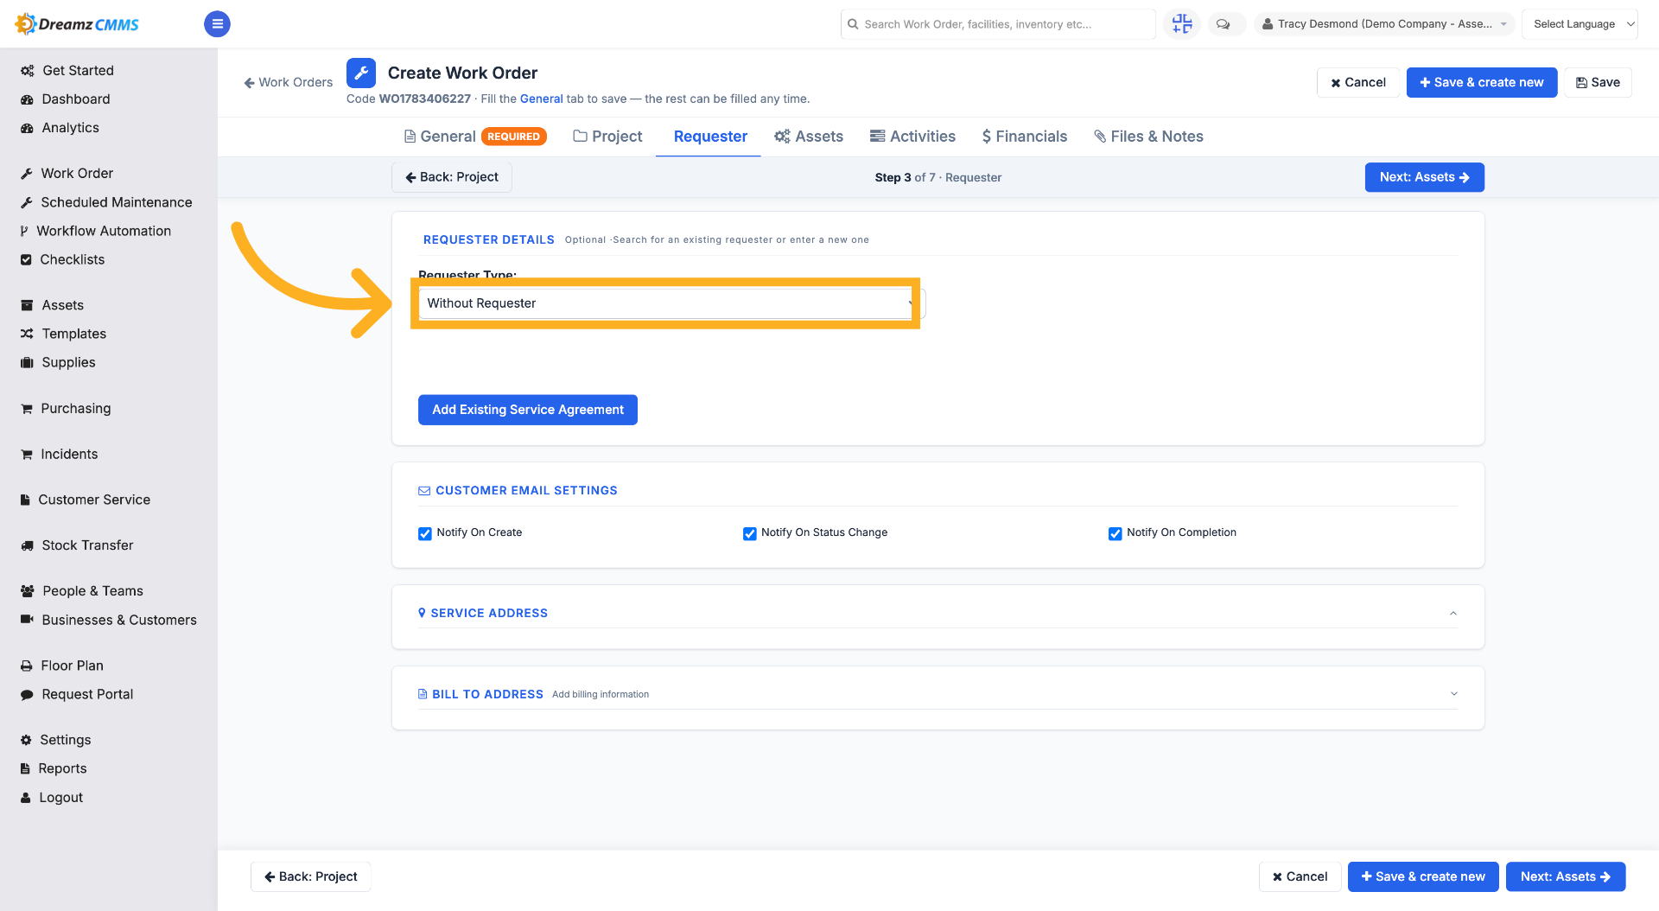
Task: Select the Requester tab
Action: [710, 137]
